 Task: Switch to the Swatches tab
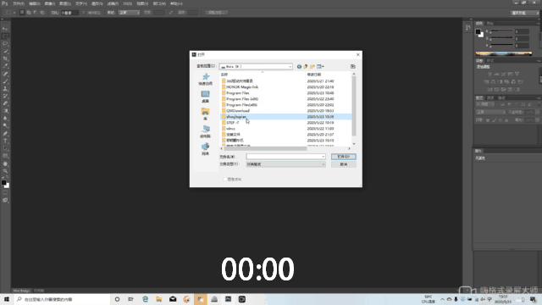click(490, 23)
